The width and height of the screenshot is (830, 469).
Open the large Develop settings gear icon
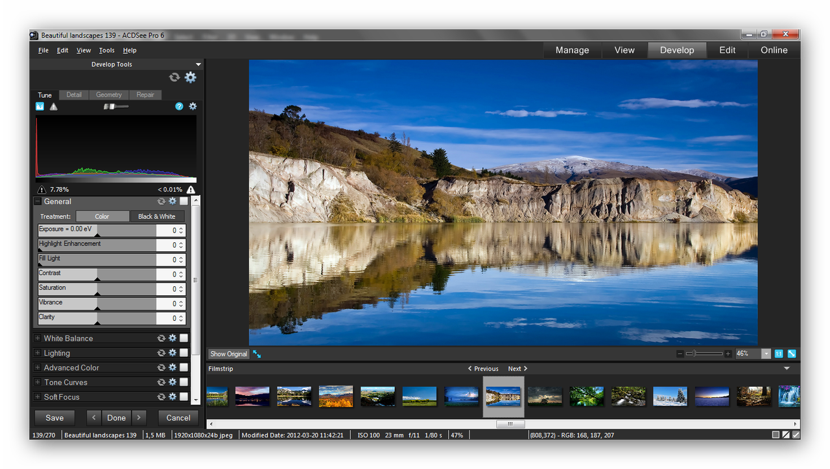tap(190, 77)
